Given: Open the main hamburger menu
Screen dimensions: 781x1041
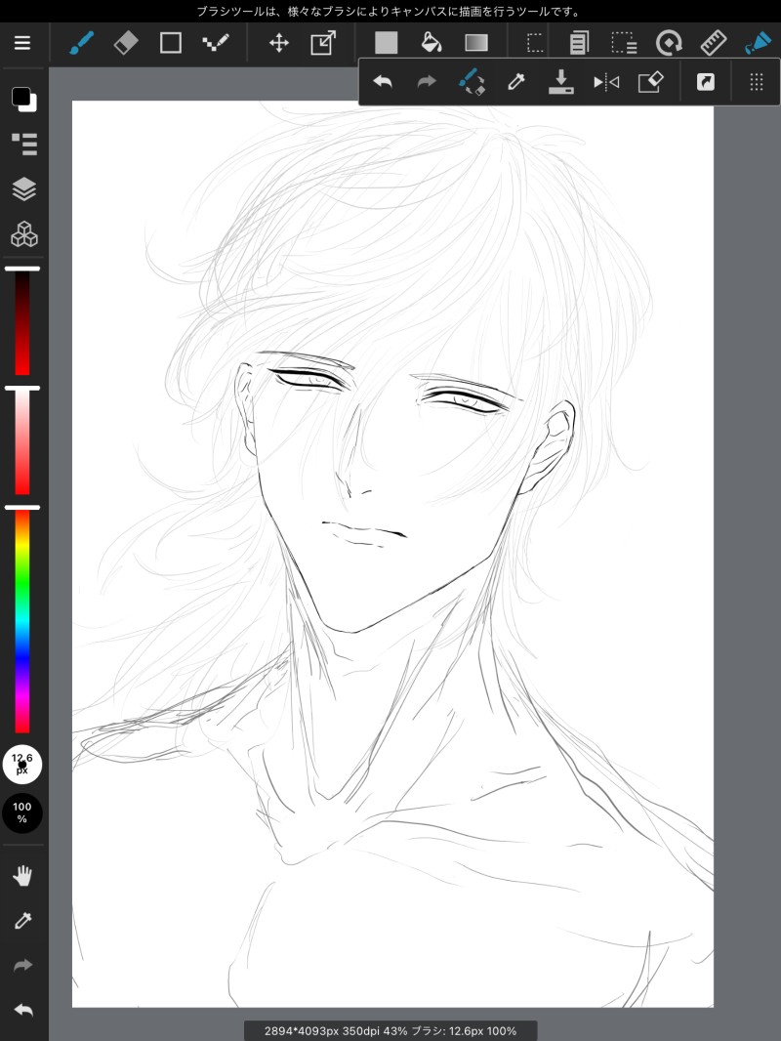Looking at the screenshot, I should [x=22, y=43].
